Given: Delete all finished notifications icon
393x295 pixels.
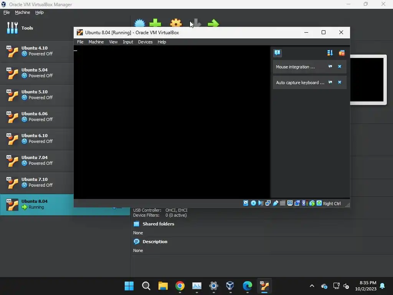Looking at the screenshot, I should click(x=342, y=53).
